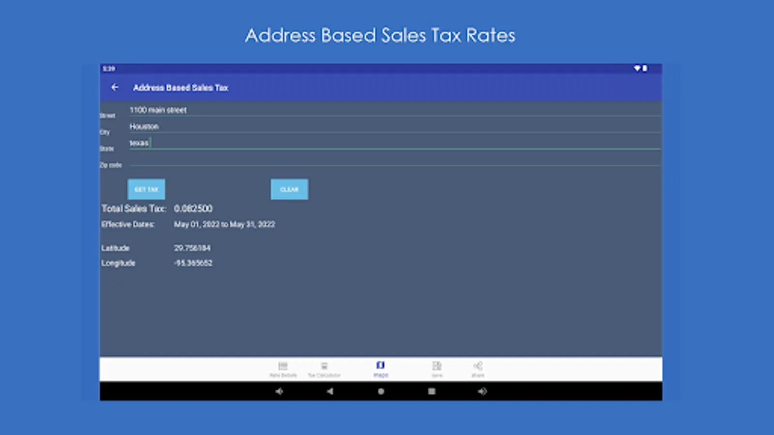
Task: Focus the empty Zip code field
Action: [395, 160]
